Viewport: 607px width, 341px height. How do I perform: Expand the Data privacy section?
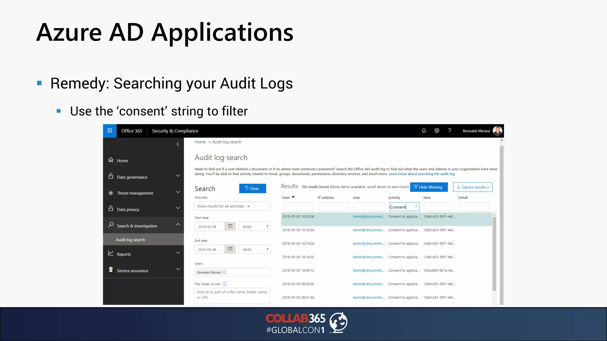coord(178,208)
